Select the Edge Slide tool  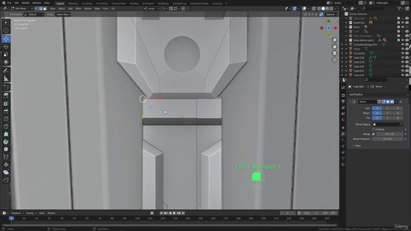[x=6, y=157]
